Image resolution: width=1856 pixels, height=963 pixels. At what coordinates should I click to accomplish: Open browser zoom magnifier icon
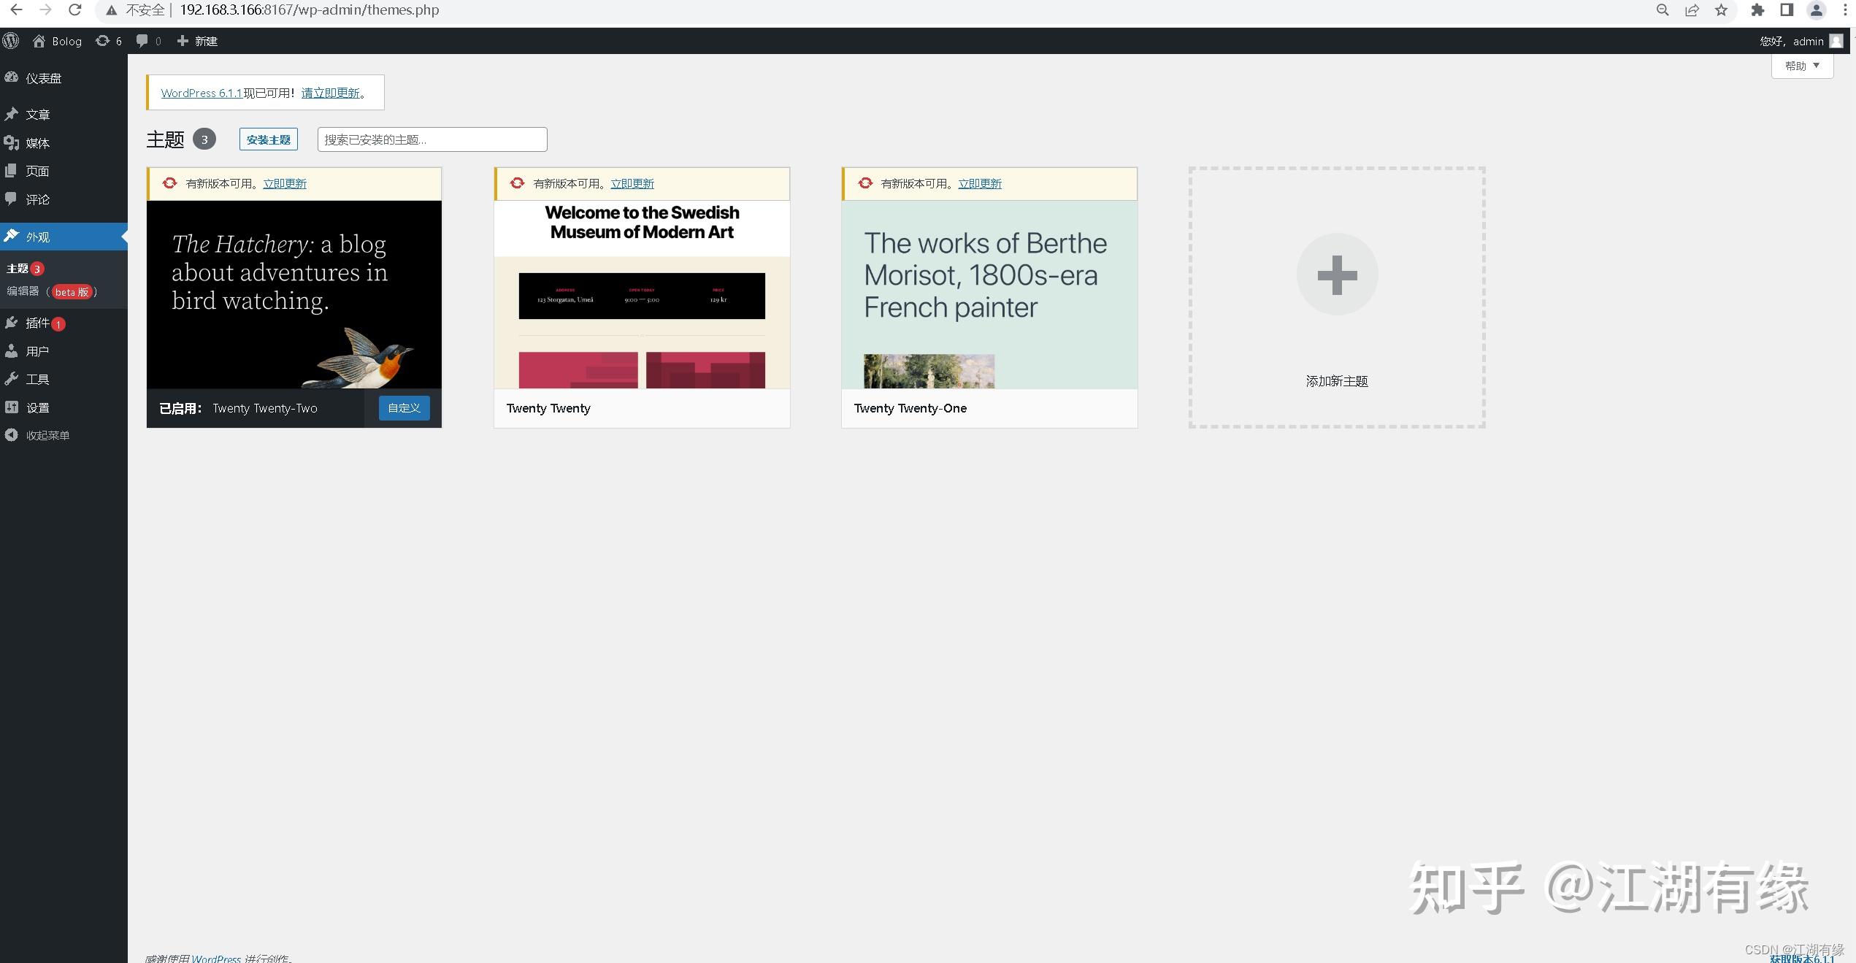point(1663,10)
